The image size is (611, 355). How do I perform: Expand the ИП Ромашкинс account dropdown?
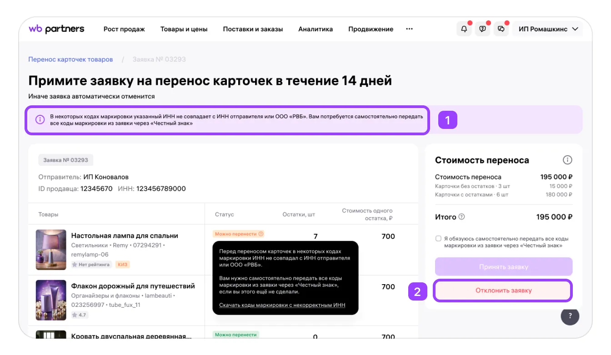pyautogui.click(x=548, y=29)
